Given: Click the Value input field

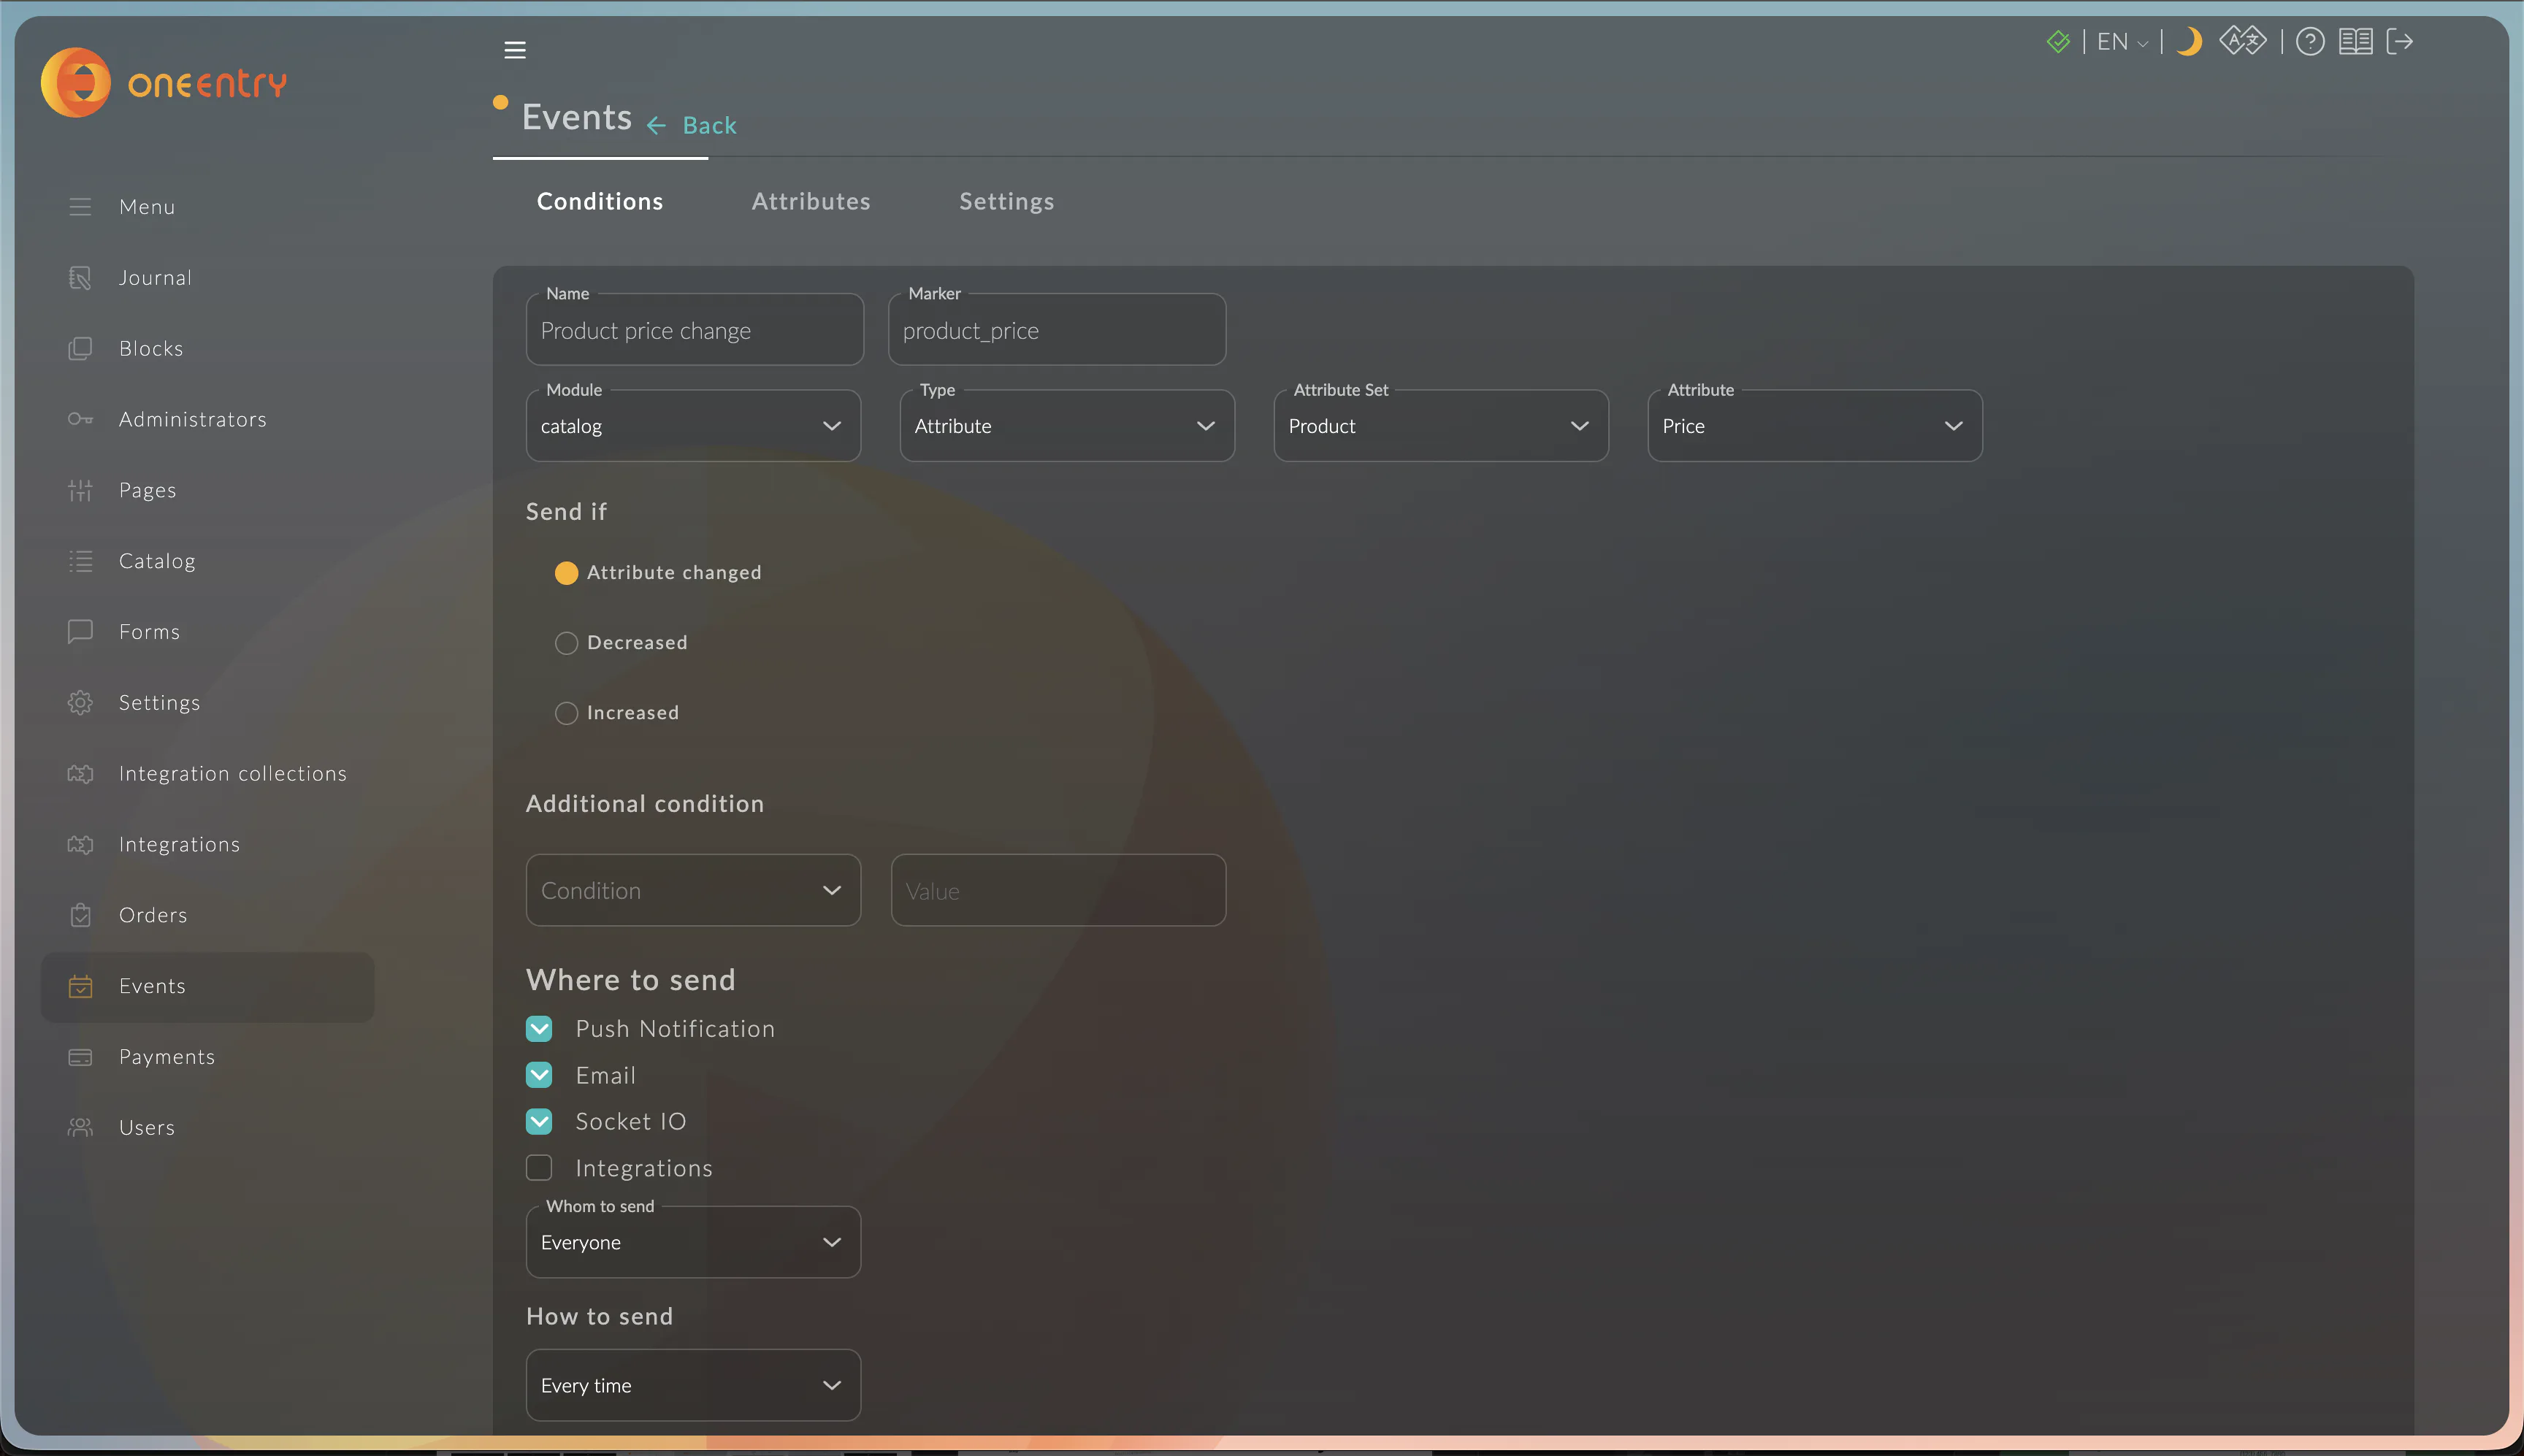Looking at the screenshot, I should coord(1058,890).
